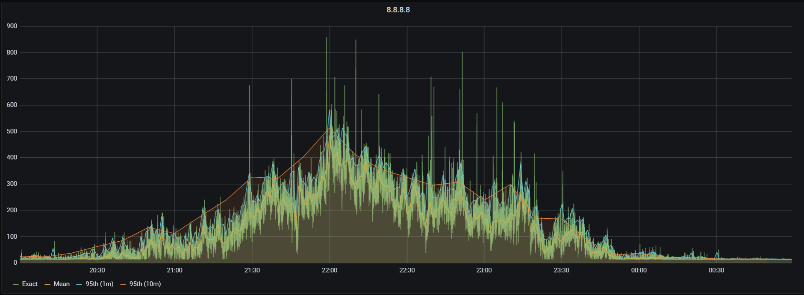Click the 00:30 time axis label
The image size is (804, 295).
point(716,270)
